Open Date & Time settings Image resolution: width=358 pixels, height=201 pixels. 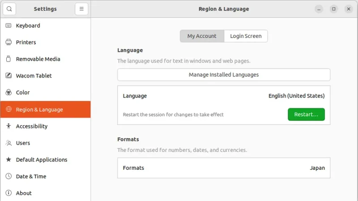pyautogui.click(x=31, y=176)
